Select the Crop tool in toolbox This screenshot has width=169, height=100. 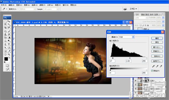[5, 28]
